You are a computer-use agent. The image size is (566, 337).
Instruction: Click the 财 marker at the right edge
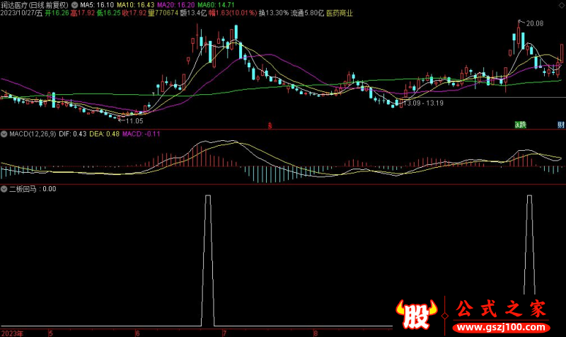(x=560, y=125)
